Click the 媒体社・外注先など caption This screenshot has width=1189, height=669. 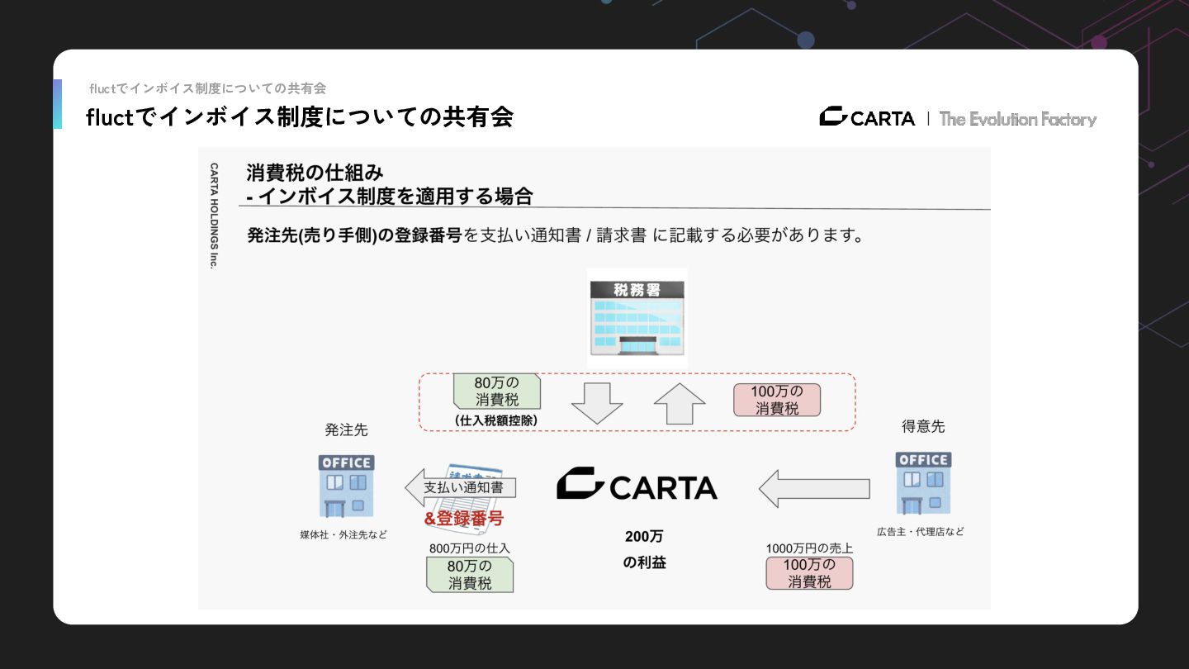point(343,535)
